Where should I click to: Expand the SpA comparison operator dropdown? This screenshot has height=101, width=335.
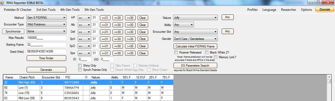[84, 39]
